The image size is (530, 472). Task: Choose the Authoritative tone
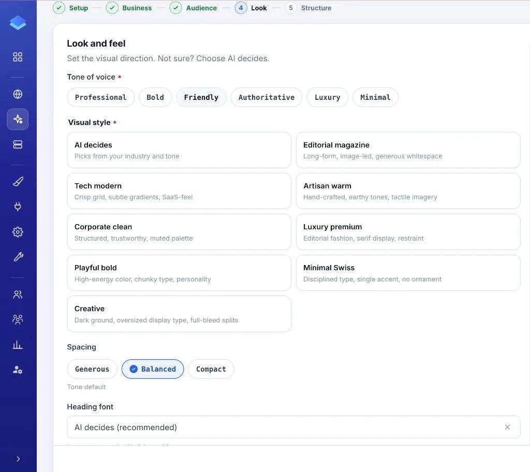[x=267, y=97]
